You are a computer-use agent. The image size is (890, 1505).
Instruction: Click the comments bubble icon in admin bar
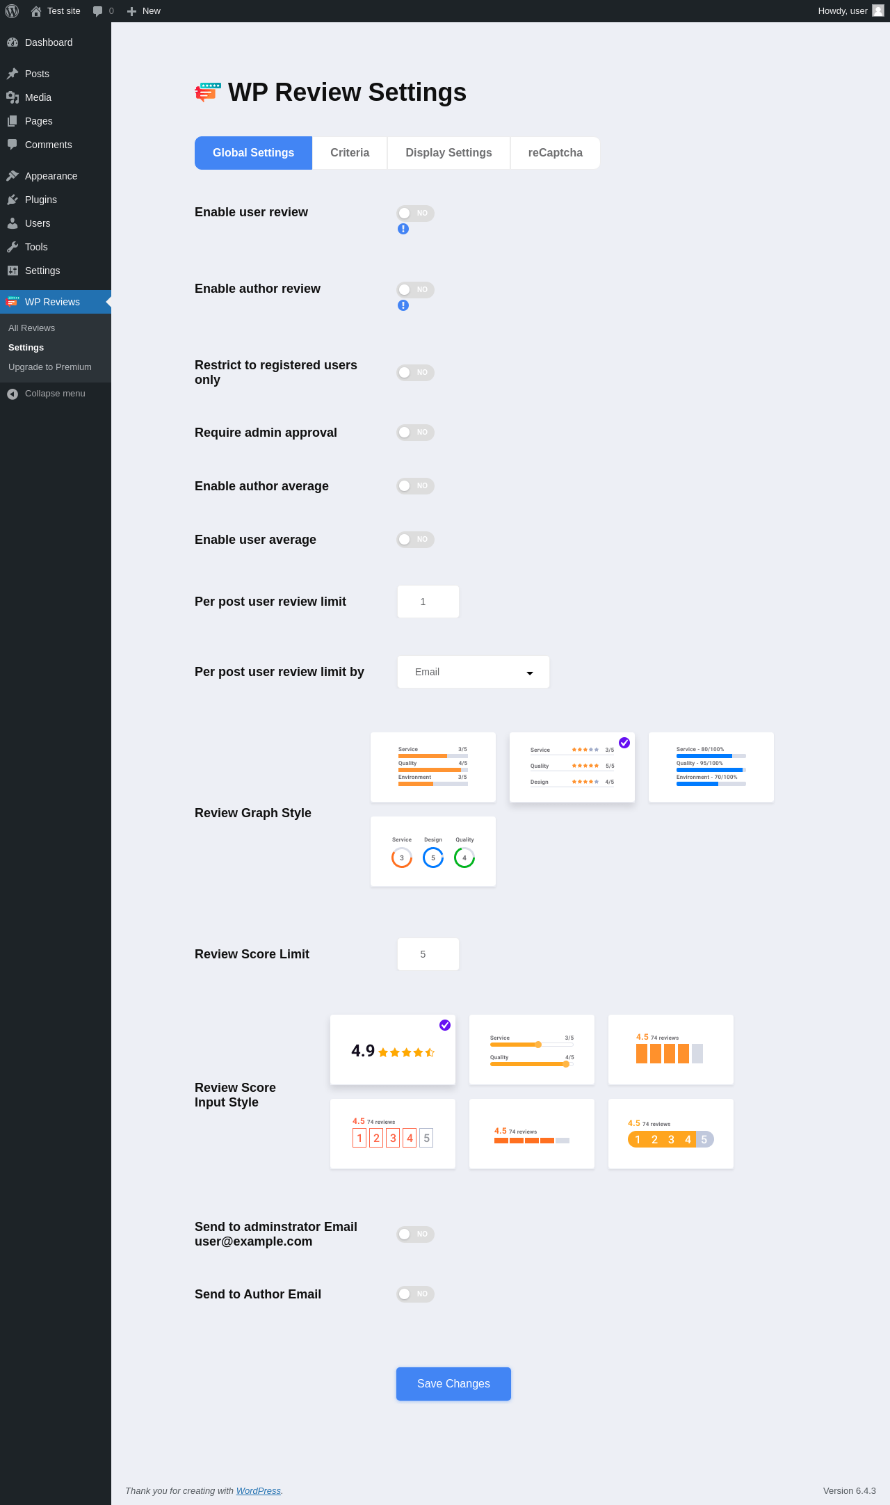[x=97, y=11]
